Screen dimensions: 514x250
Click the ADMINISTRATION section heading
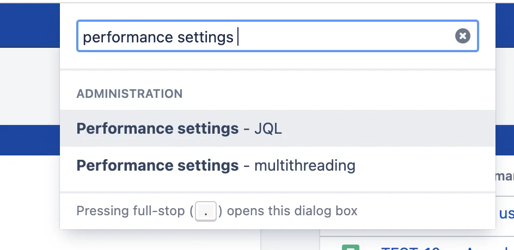[x=130, y=94]
